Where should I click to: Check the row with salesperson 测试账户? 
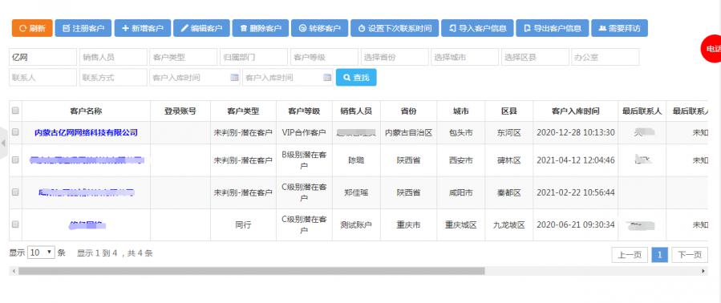tap(15, 224)
